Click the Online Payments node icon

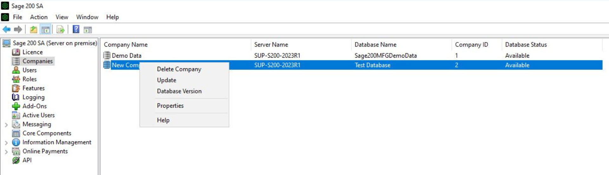(16, 151)
